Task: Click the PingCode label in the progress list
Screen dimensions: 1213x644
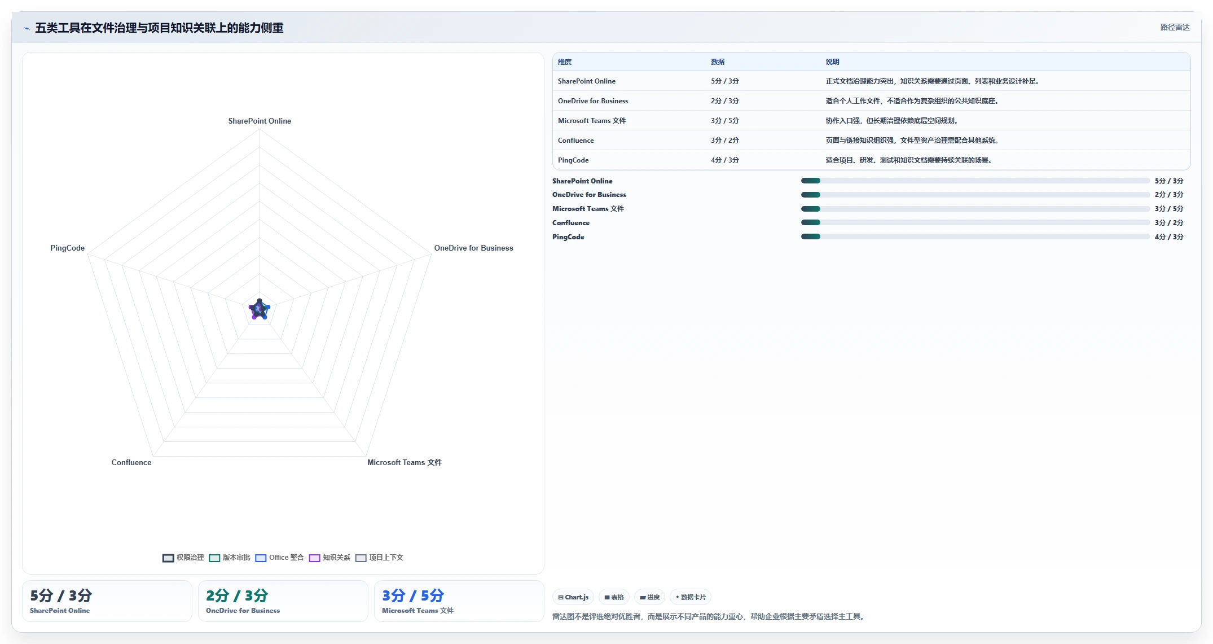Action: tap(568, 237)
